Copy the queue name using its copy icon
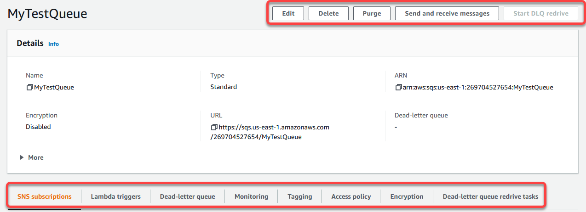The image size is (586, 212). pyautogui.click(x=29, y=87)
